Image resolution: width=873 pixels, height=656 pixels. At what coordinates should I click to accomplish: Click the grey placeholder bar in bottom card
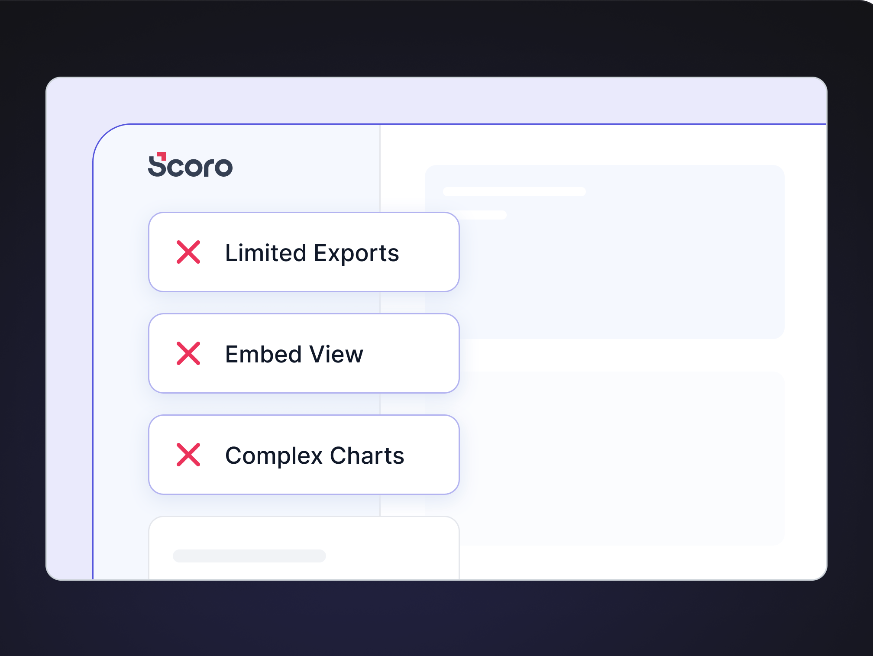point(249,556)
